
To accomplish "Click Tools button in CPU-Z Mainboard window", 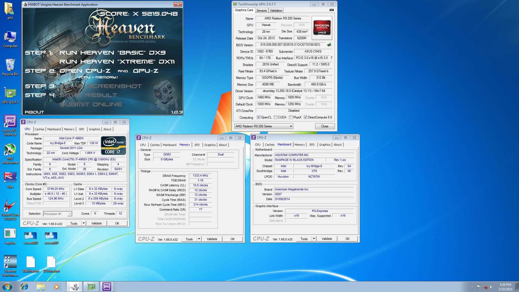I will click(304, 239).
